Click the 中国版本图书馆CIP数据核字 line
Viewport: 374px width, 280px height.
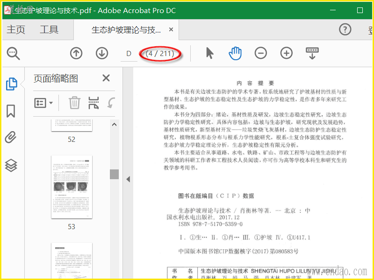tap(238, 251)
